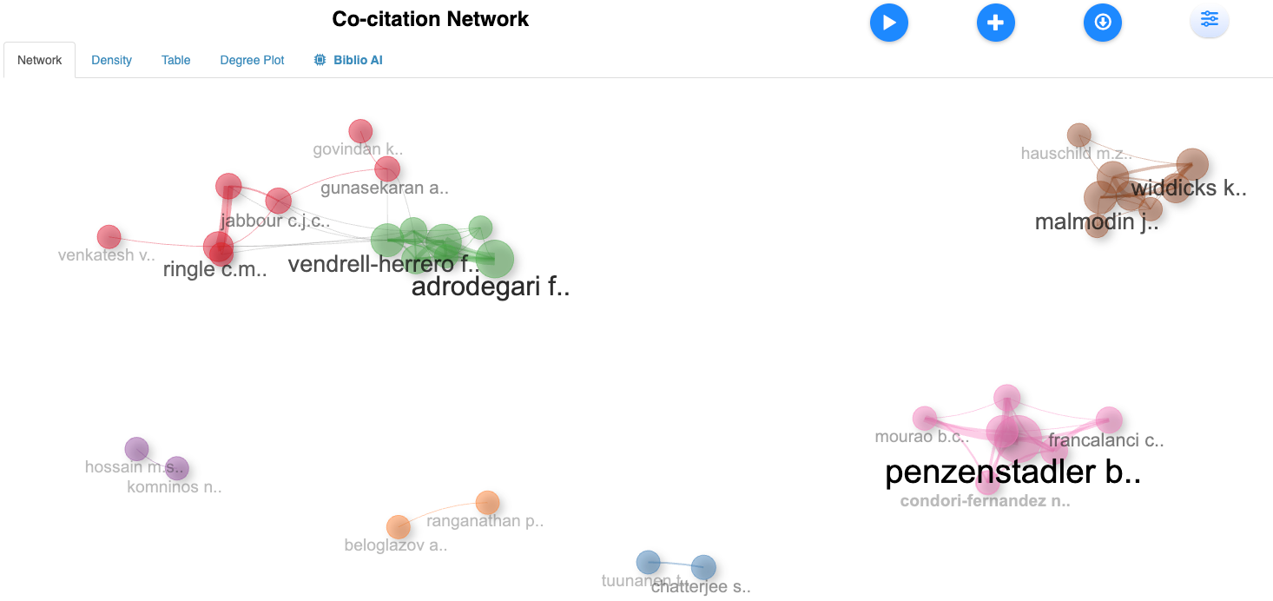Image resolution: width=1273 pixels, height=601 pixels.
Task: Select the red node above govindan k.
Action: tap(360, 131)
